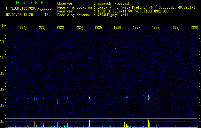The height and width of the screenshot is (128, 201).
Task: Select receiver text ICOM IC-706mkII 53.74918 MHz
Action: (x=133, y=11)
